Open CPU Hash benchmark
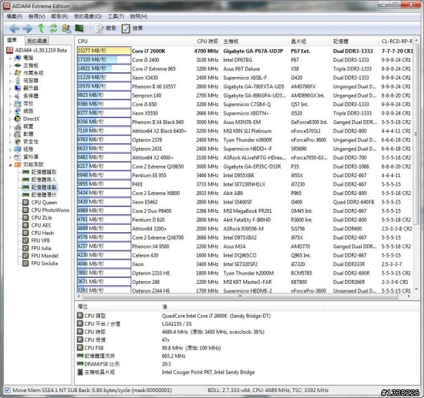The image size is (424, 398). tap(42, 233)
